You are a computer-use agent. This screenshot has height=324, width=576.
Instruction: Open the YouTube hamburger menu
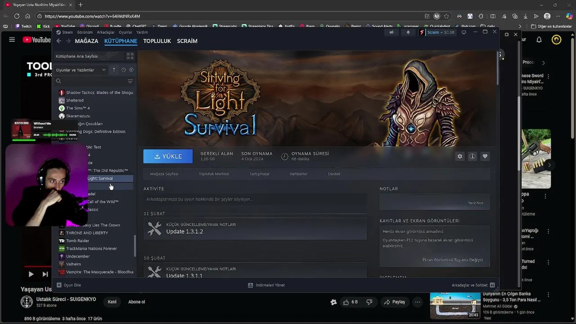(x=12, y=40)
